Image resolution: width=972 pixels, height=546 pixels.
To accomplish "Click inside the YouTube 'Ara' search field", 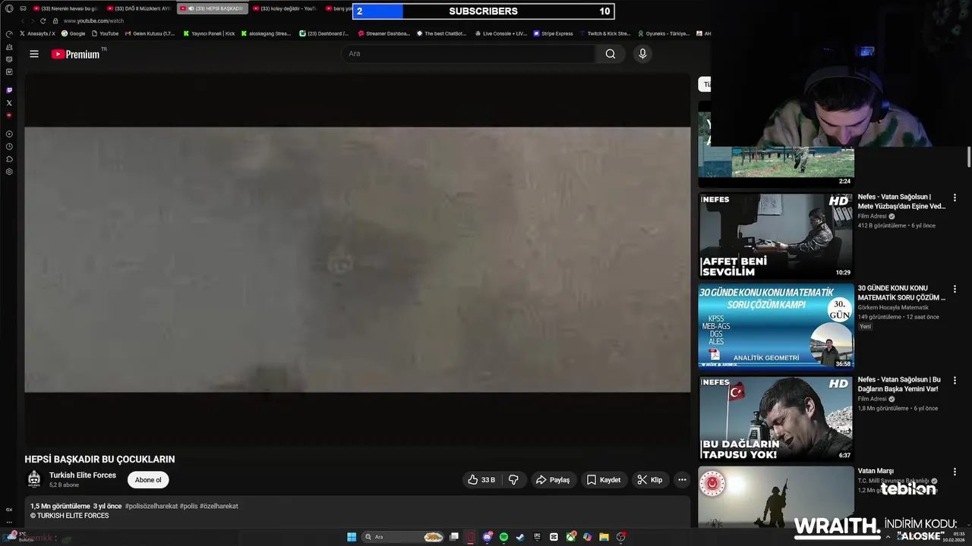I will pos(469,54).
